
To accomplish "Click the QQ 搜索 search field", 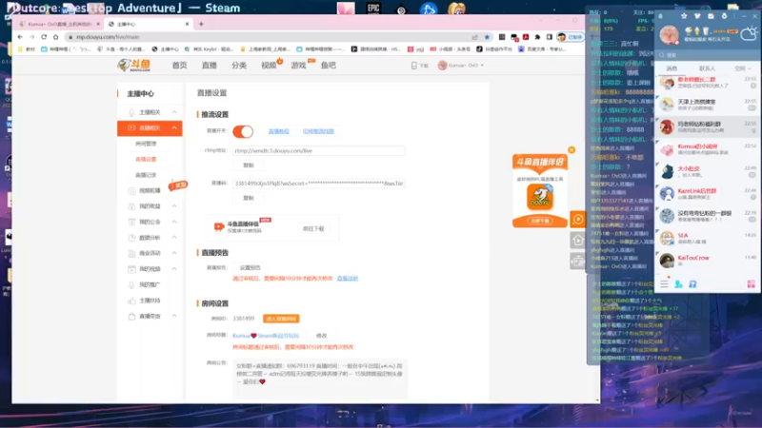I will (707, 55).
